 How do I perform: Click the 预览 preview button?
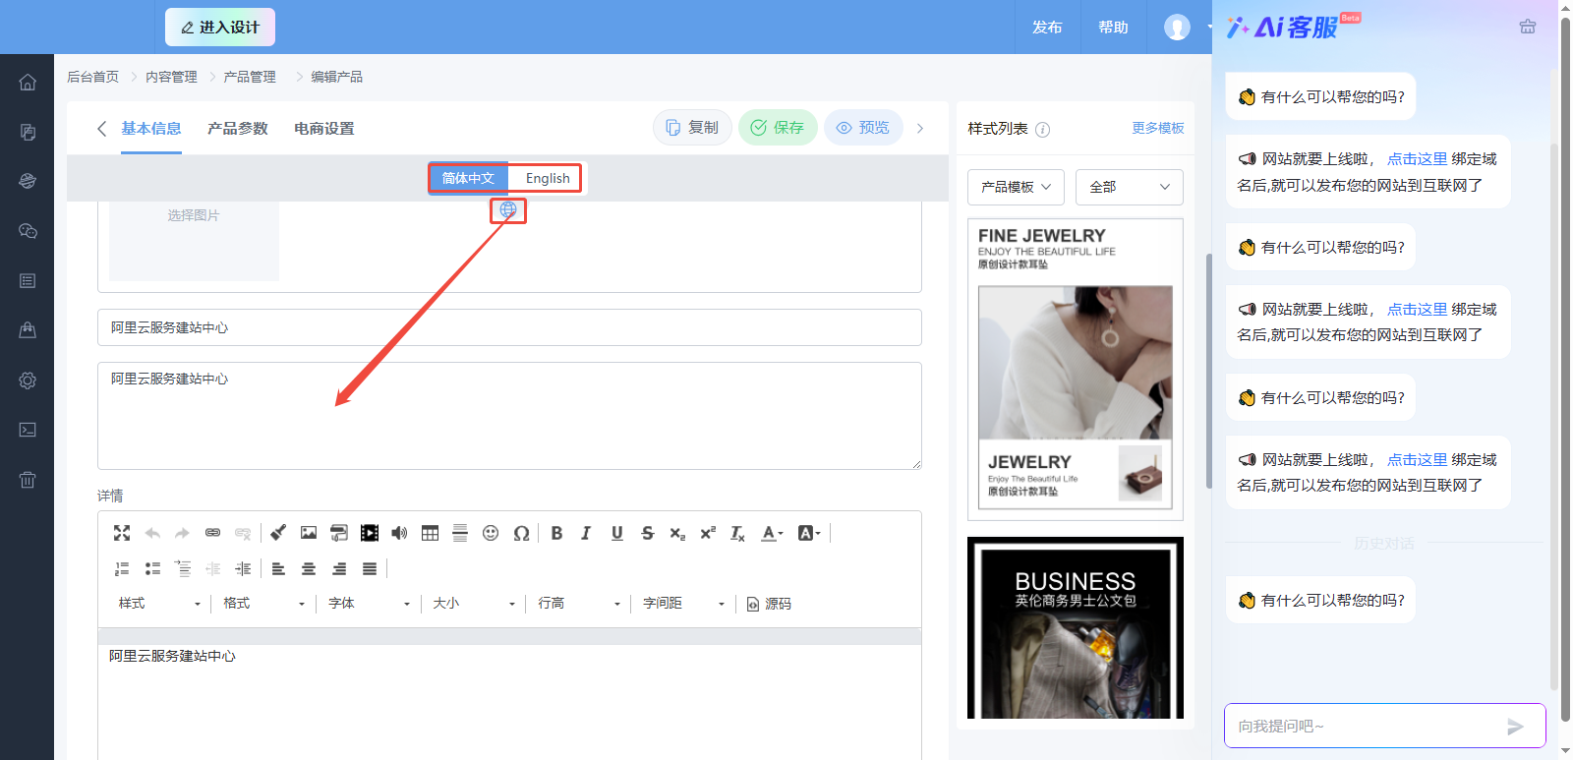coord(863,128)
